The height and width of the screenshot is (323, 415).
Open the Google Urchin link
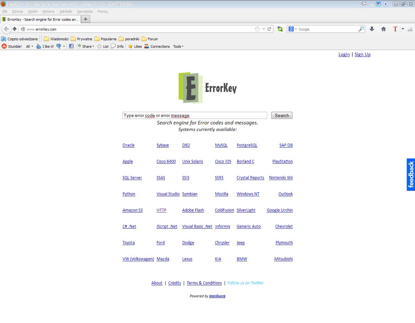coord(280,210)
